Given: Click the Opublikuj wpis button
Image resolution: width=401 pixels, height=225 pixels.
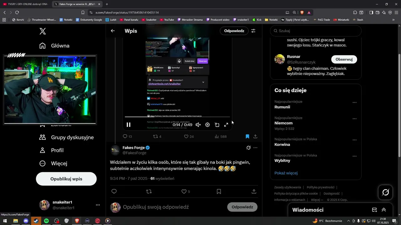Looking at the screenshot, I should [x=66, y=179].
